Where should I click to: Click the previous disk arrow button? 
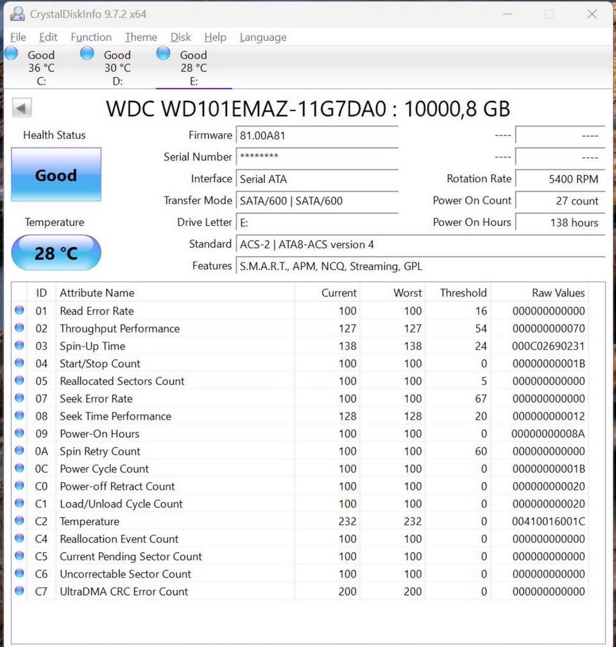[21, 108]
